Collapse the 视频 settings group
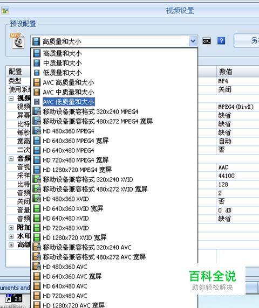This screenshot has width=259, height=308. 11,98
